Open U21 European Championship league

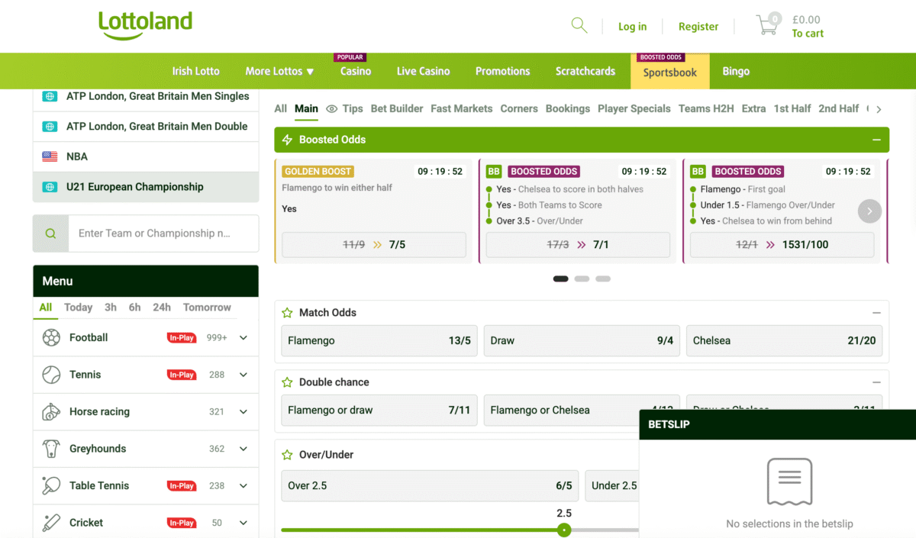[x=146, y=187]
